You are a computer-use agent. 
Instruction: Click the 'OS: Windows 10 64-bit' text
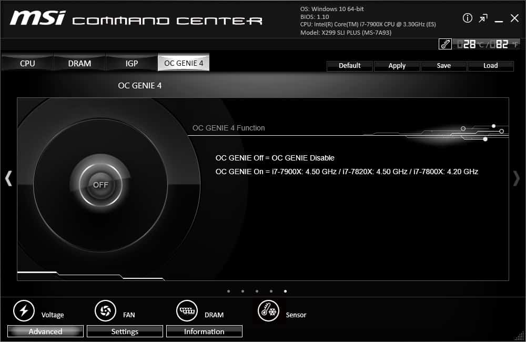coord(332,9)
